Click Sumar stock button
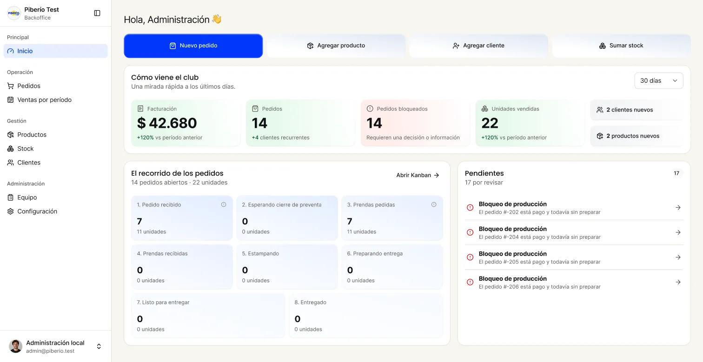This screenshot has width=703, height=362. point(621,46)
